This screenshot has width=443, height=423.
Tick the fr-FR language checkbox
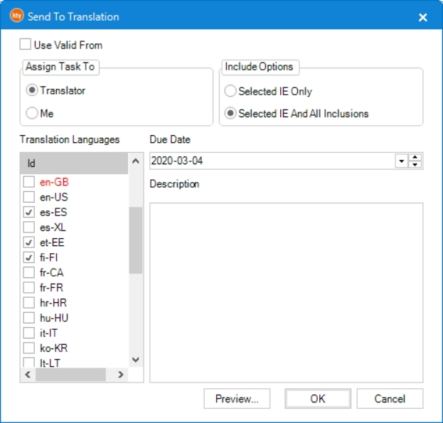tap(28, 287)
